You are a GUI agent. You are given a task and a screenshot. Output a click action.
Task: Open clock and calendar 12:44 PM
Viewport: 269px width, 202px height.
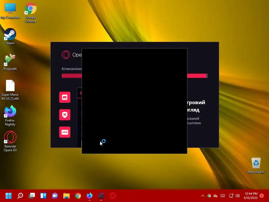(x=250, y=196)
